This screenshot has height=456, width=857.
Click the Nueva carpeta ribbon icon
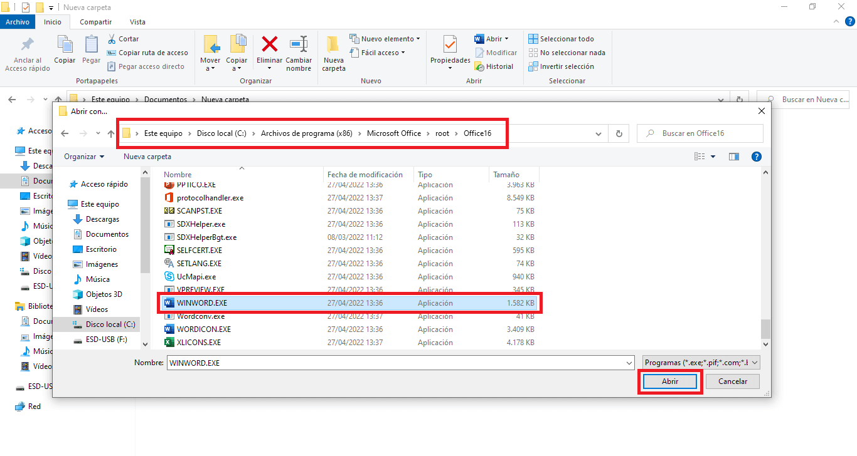coord(333,44)
